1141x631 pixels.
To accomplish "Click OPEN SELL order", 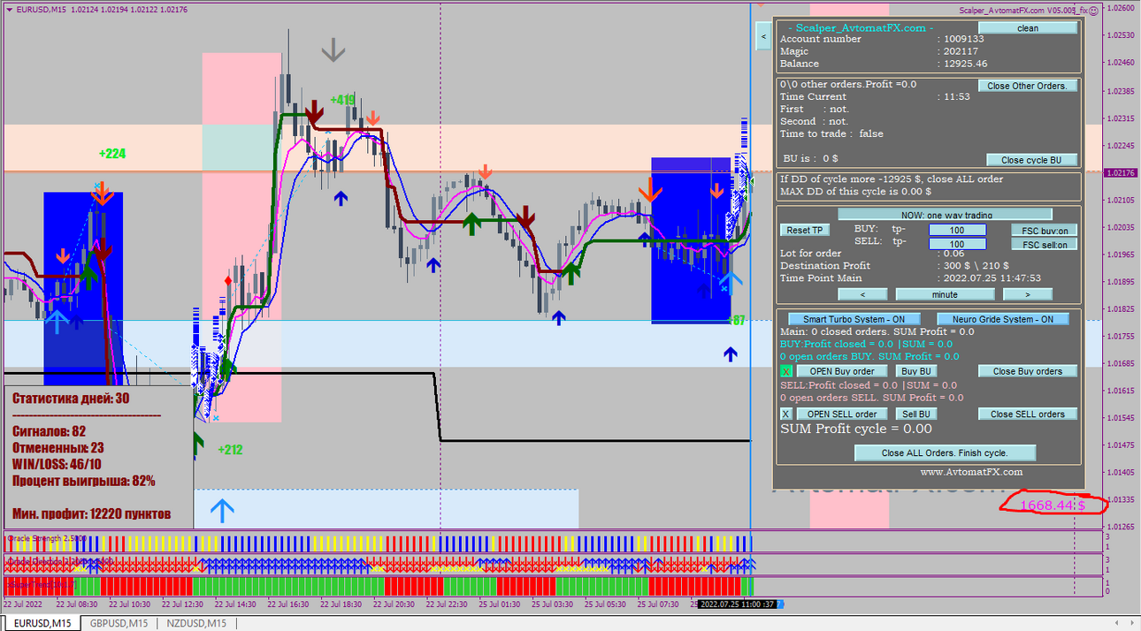I will pyautogui.click(x=842, y=414).
